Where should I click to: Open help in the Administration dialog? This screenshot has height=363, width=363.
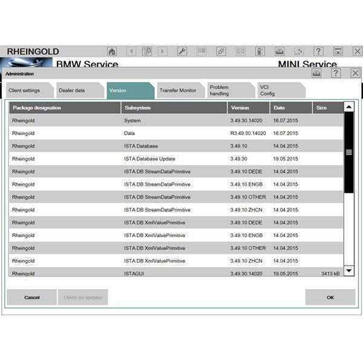336,73
